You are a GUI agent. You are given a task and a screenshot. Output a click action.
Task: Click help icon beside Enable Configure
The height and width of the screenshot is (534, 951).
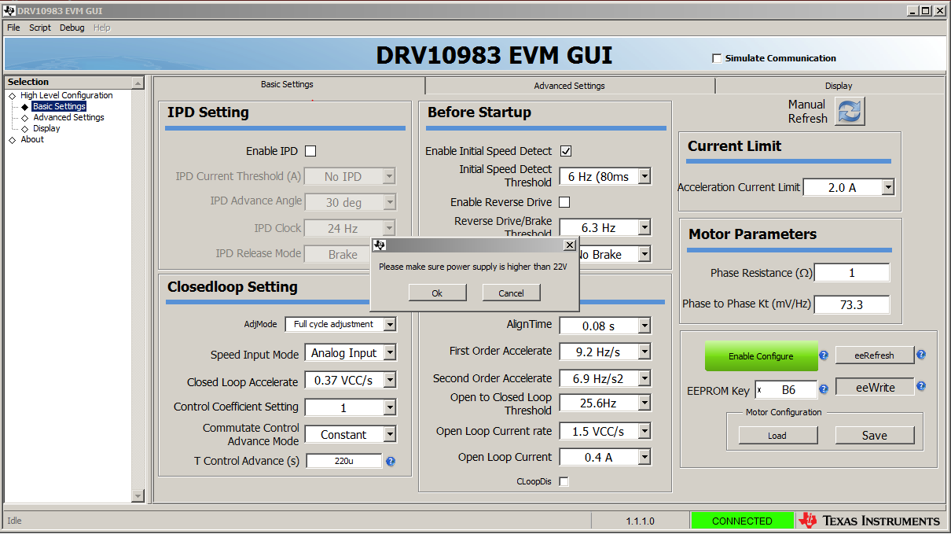click(824, 355)
